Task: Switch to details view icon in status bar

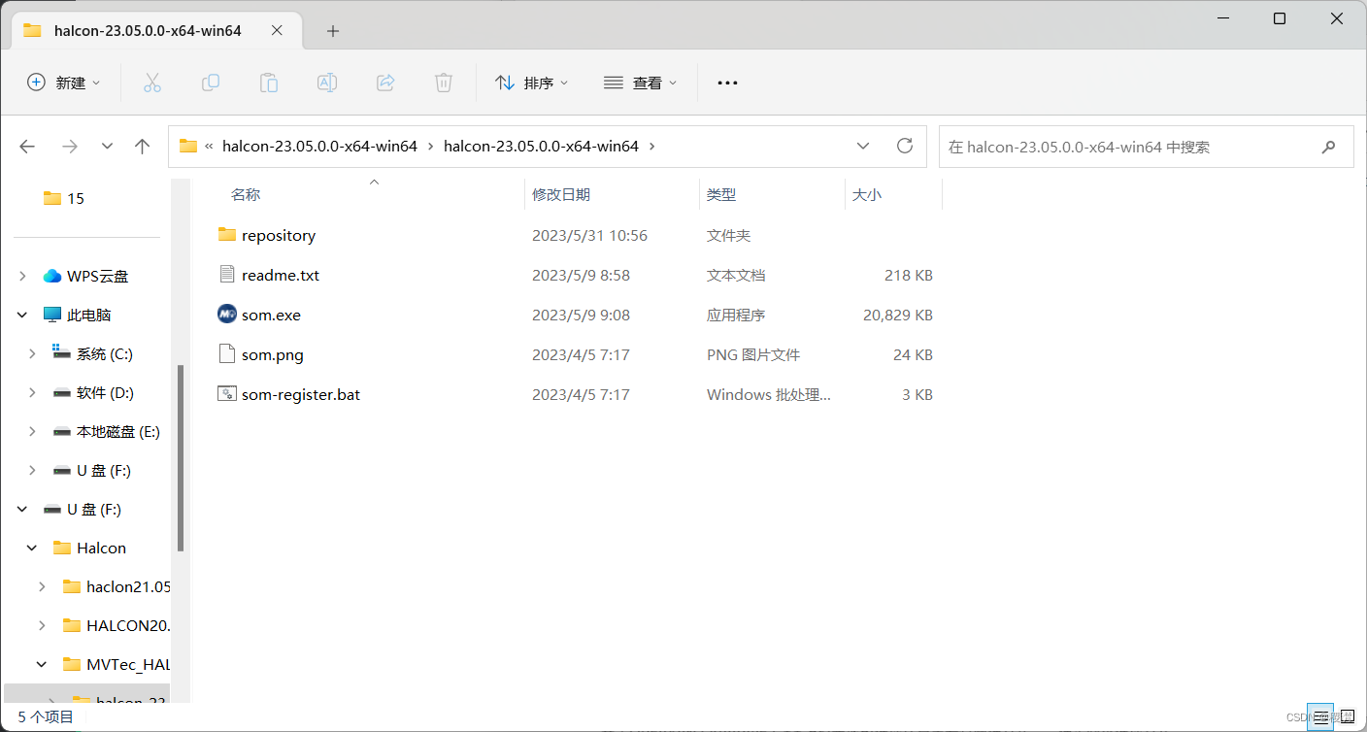Action: 1318,716
